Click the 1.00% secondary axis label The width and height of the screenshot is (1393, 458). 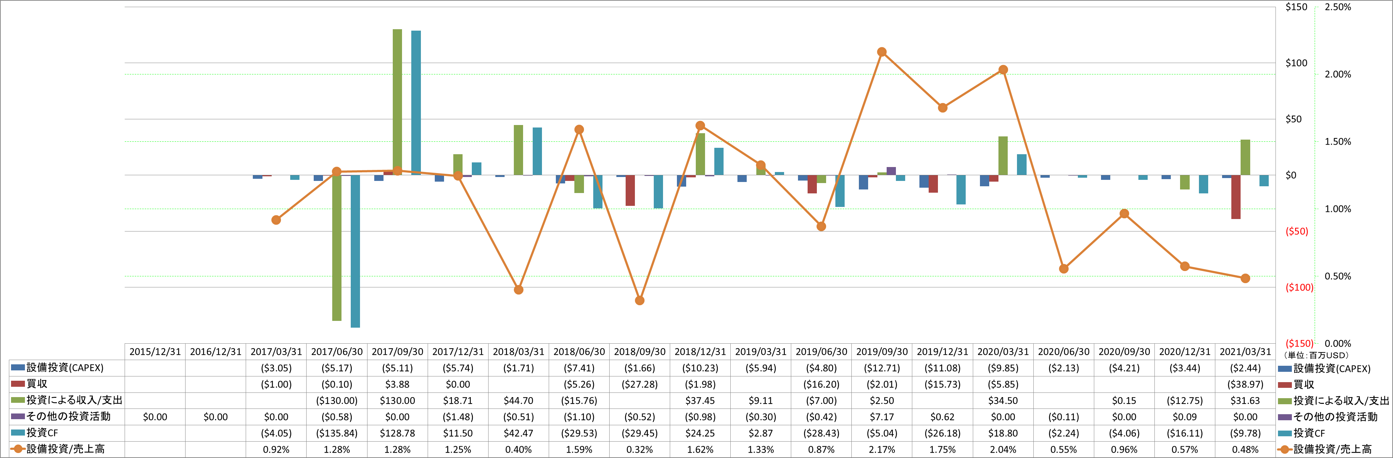tap(1337, 209)
